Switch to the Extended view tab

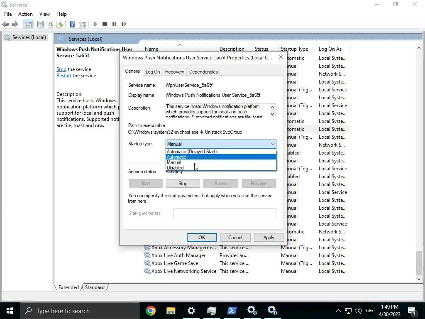click(68, 287)
